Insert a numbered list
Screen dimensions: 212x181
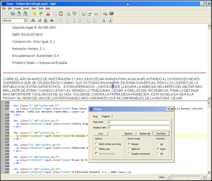point(95,21)
